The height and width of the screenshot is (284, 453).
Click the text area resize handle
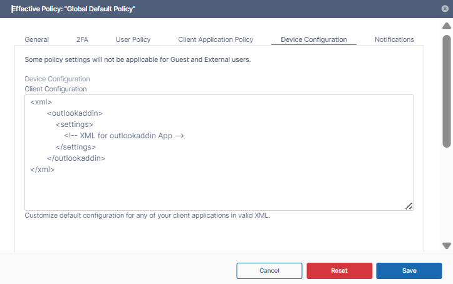[x=409, y=206]
